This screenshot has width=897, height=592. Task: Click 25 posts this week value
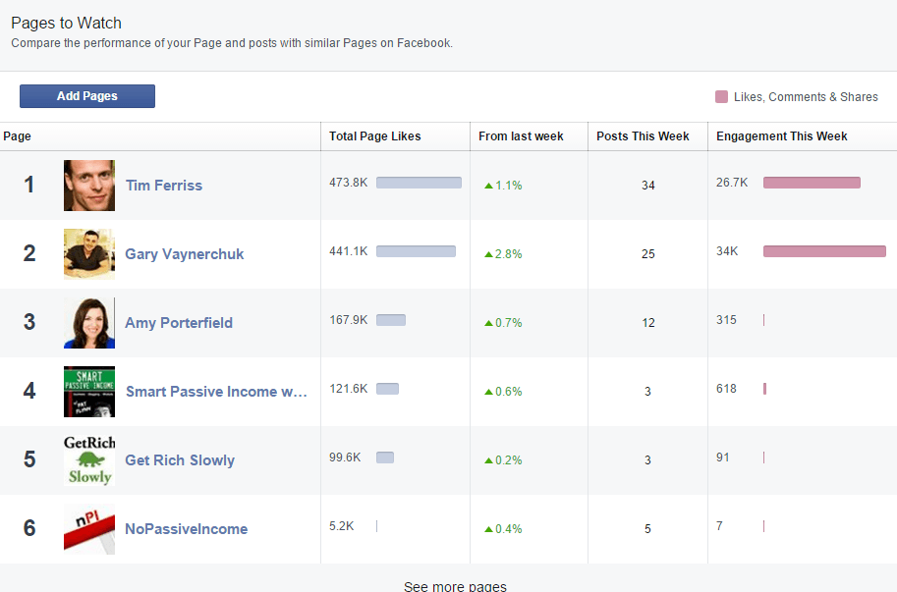(x=648, y=253)
